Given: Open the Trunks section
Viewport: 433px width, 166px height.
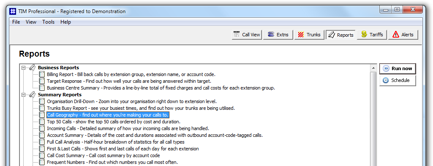Looking at the screenshot, I should click(309, 35).
